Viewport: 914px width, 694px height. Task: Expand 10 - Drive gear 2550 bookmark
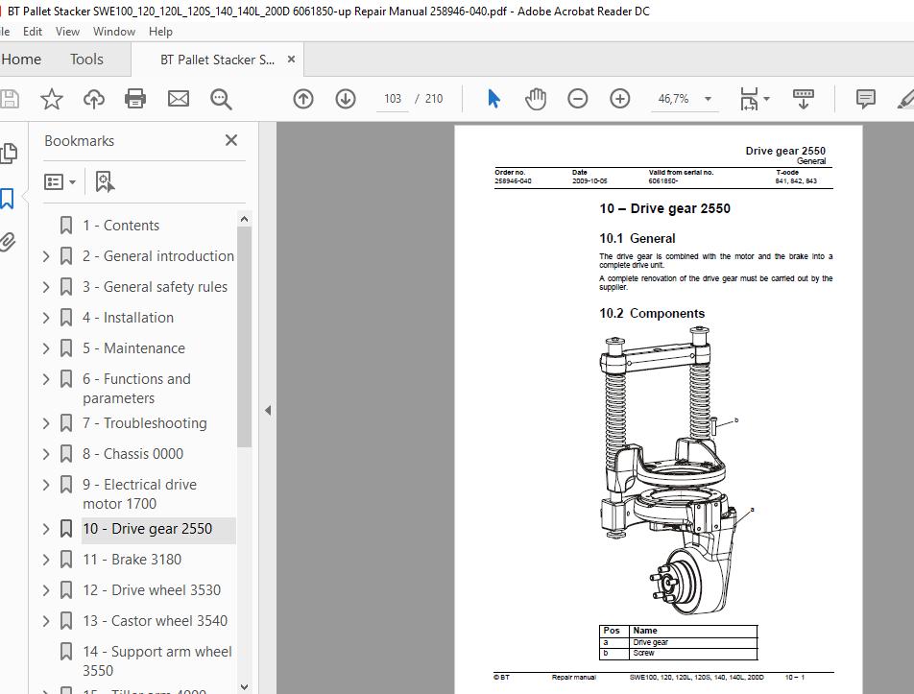coord(46,529)
